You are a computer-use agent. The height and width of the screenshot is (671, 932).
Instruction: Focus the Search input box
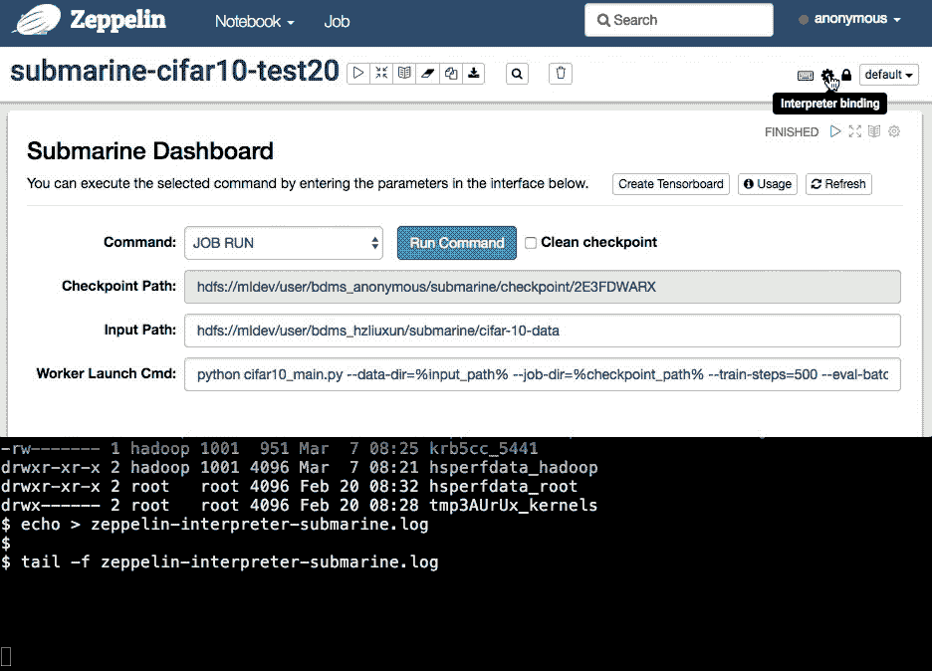(x=679, y=20)
